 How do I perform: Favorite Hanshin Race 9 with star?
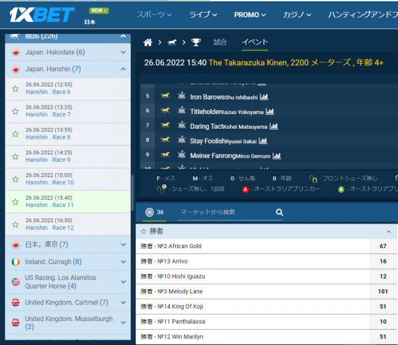[x=15, y=157]
